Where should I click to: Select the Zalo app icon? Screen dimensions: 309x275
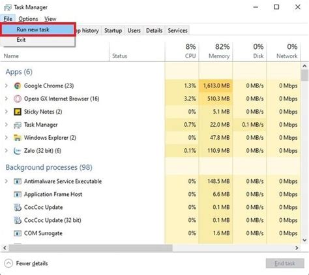pos(18,151)
